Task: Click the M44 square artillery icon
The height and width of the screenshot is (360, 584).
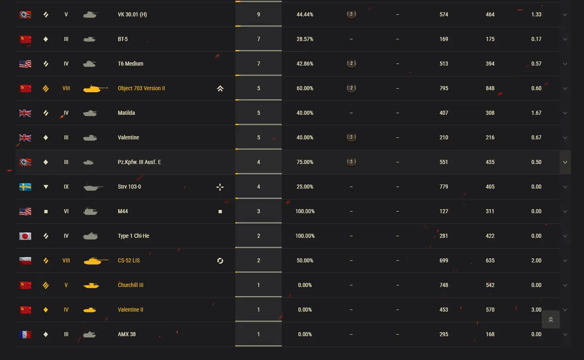Action: click(220, 212)
